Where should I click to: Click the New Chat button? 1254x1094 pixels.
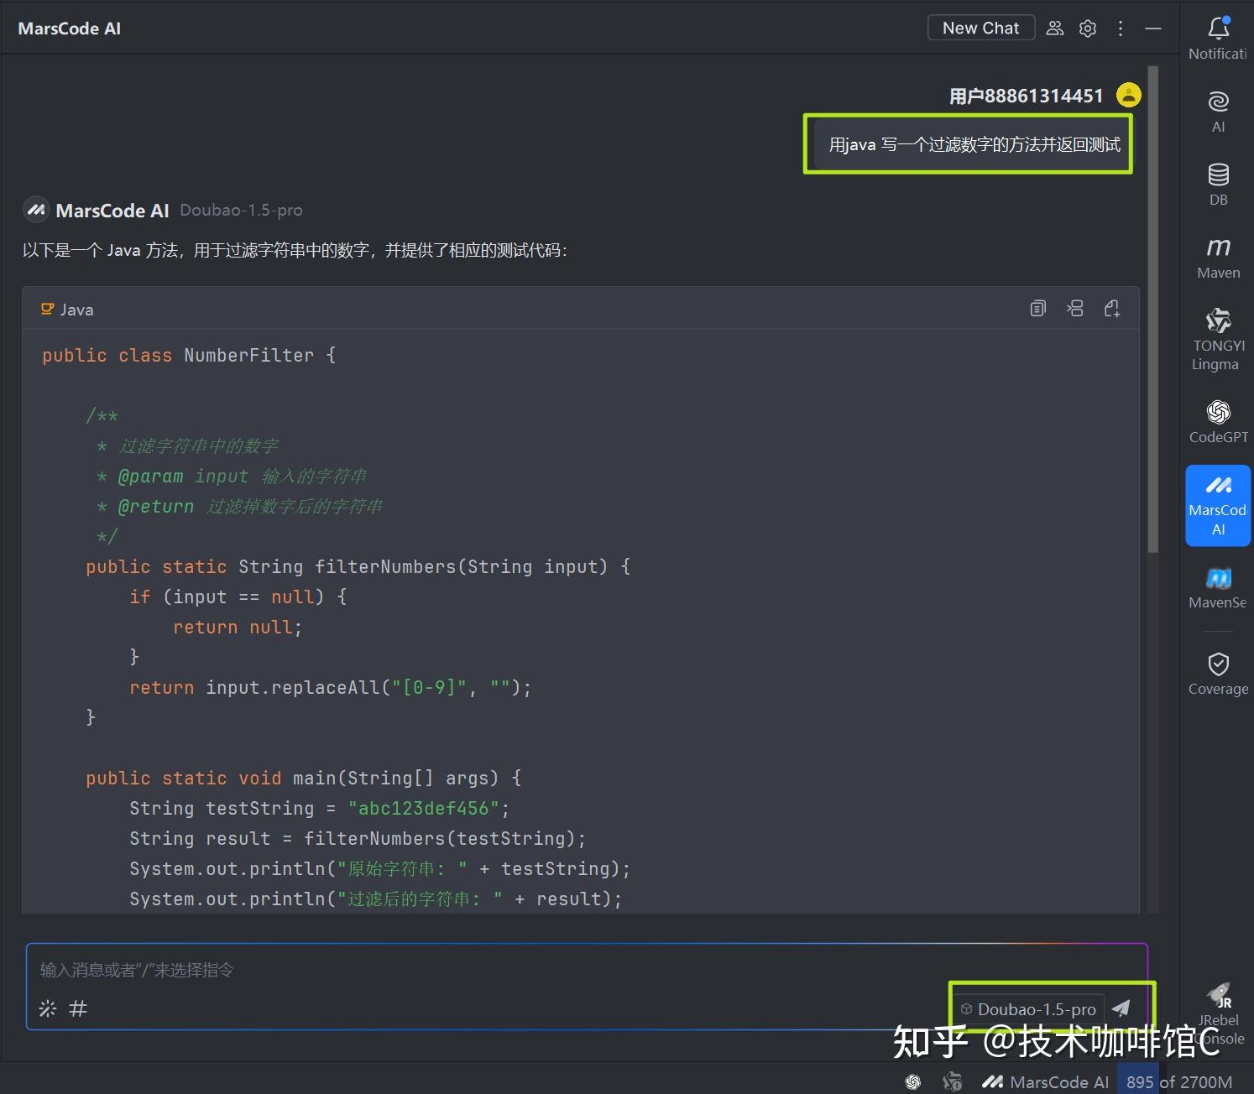pyautogui.click(x=980, y=28)
